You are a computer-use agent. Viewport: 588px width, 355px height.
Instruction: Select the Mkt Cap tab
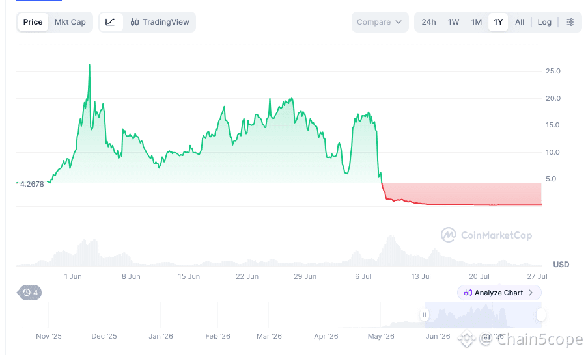click(x=70, y=22)
